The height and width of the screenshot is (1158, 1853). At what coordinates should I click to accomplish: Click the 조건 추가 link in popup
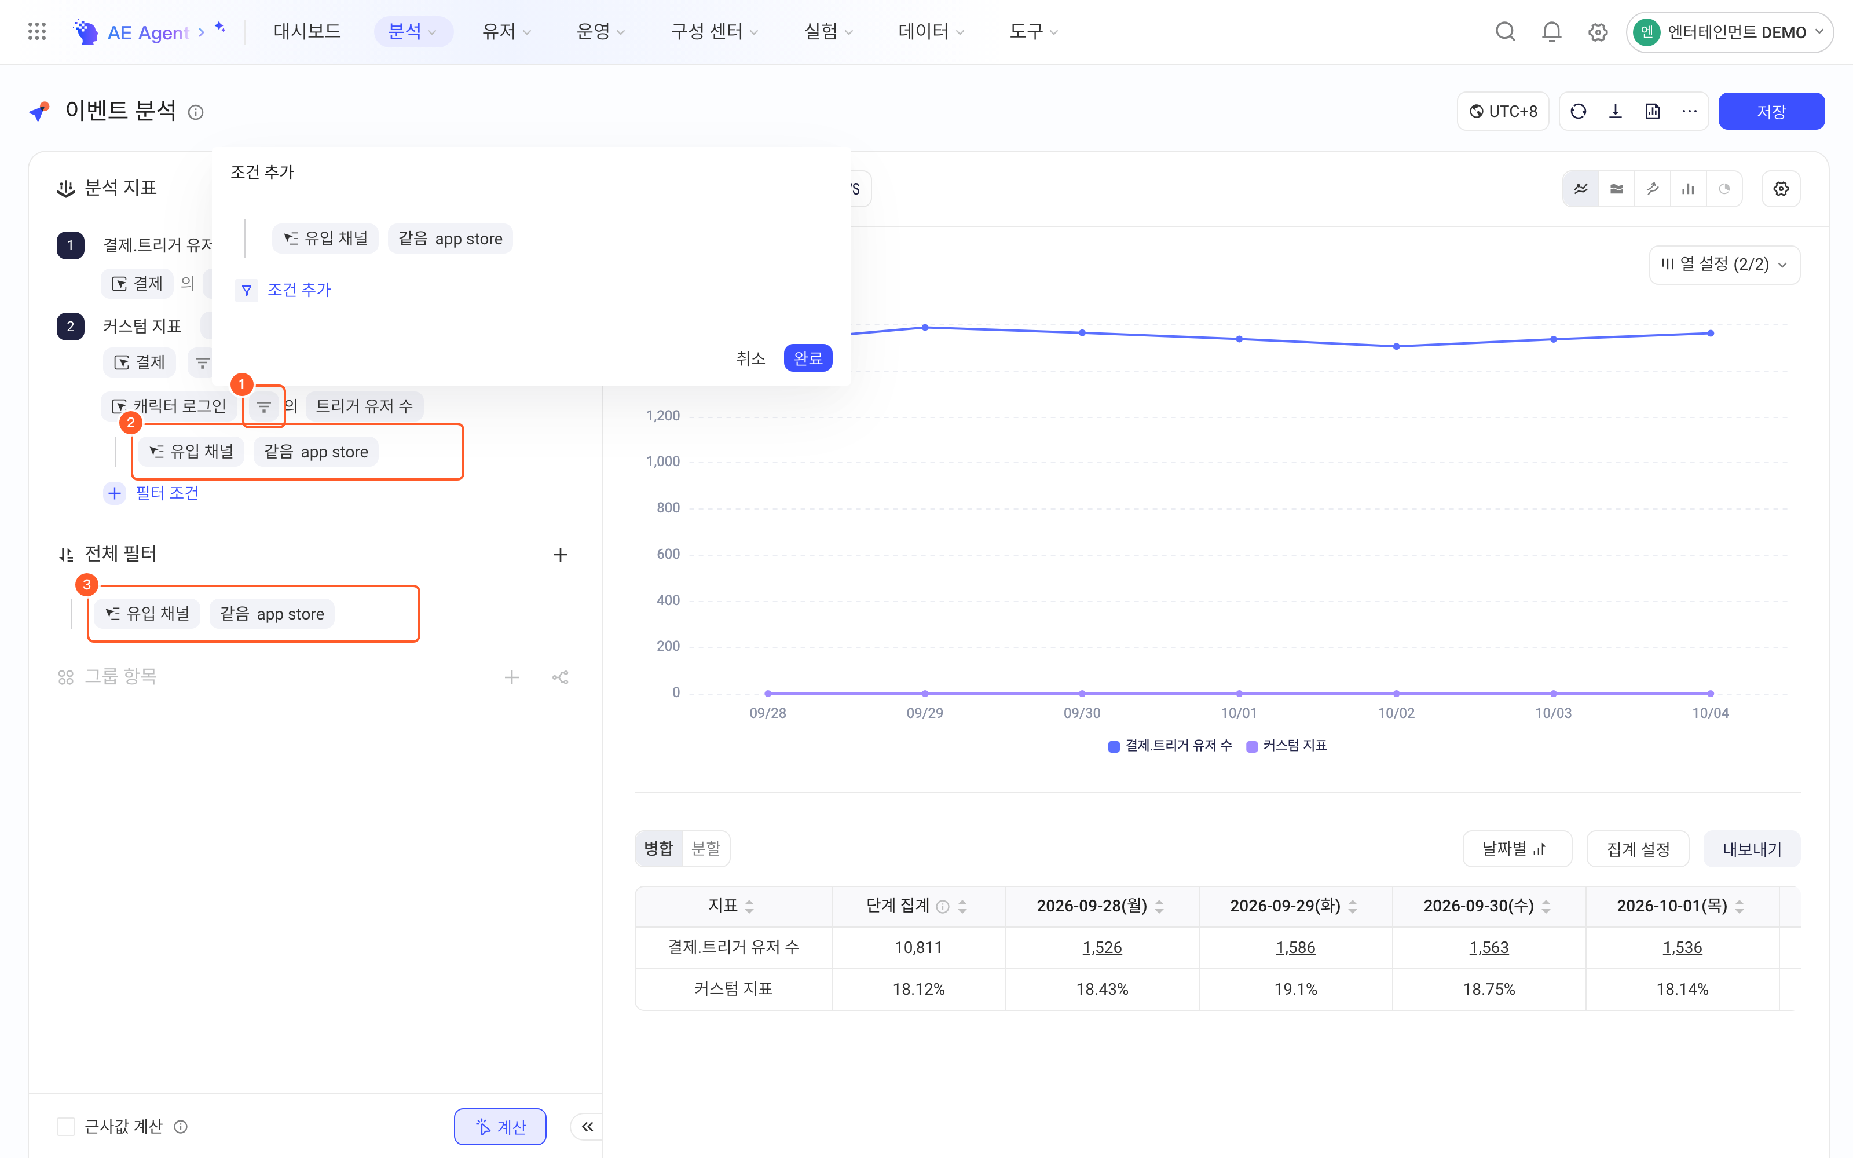[299, 290]
